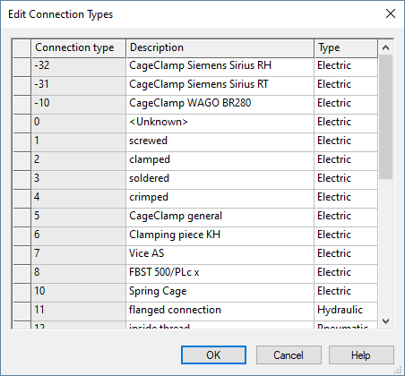This screenshot has width=405, height=376.
Task: Click the 'screwed' description cell
Action: click(220, 142)
